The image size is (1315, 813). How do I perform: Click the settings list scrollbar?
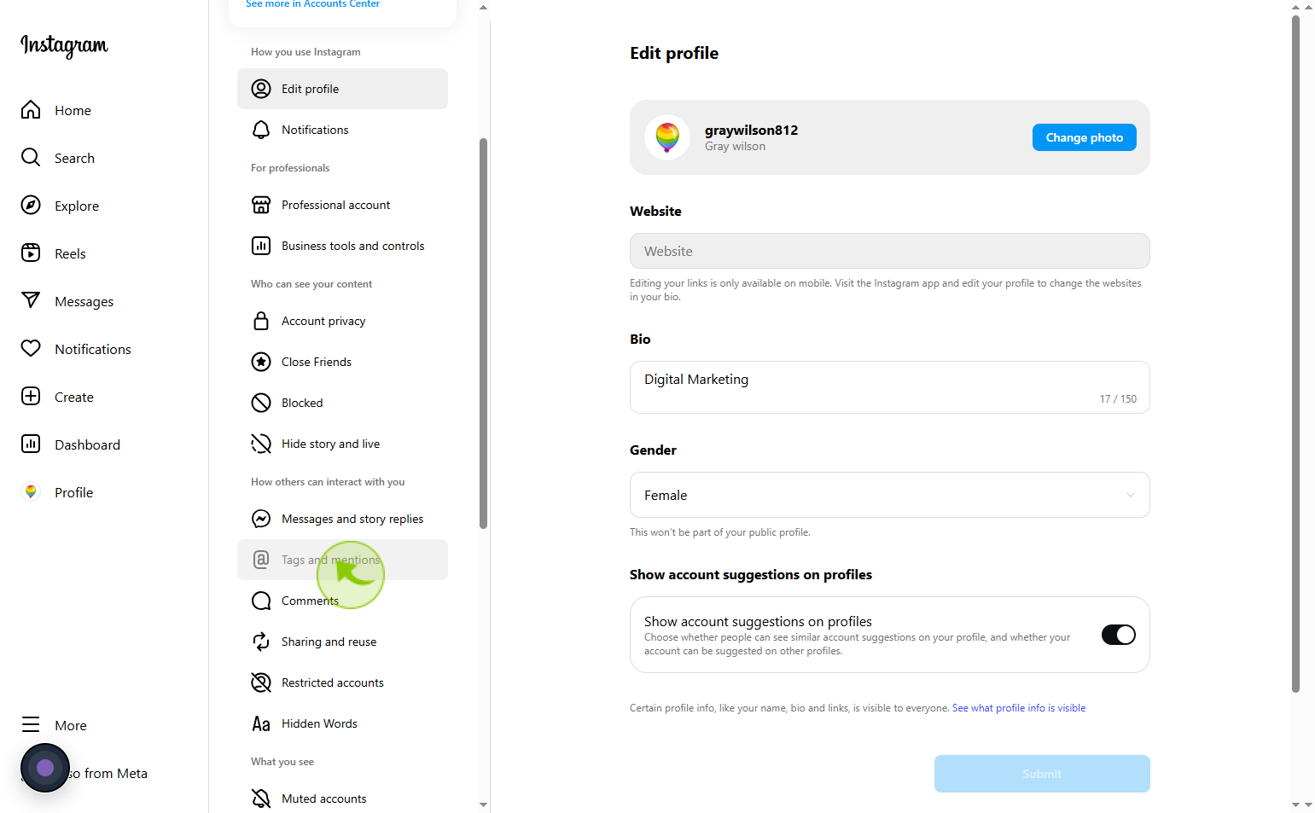click(483, 333)
